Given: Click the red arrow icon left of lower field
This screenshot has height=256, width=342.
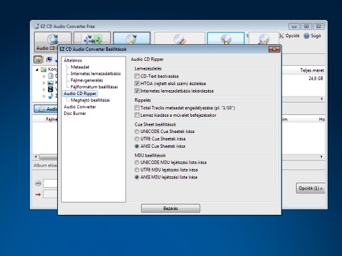Looking at the screenshot, I should point(38,194).
